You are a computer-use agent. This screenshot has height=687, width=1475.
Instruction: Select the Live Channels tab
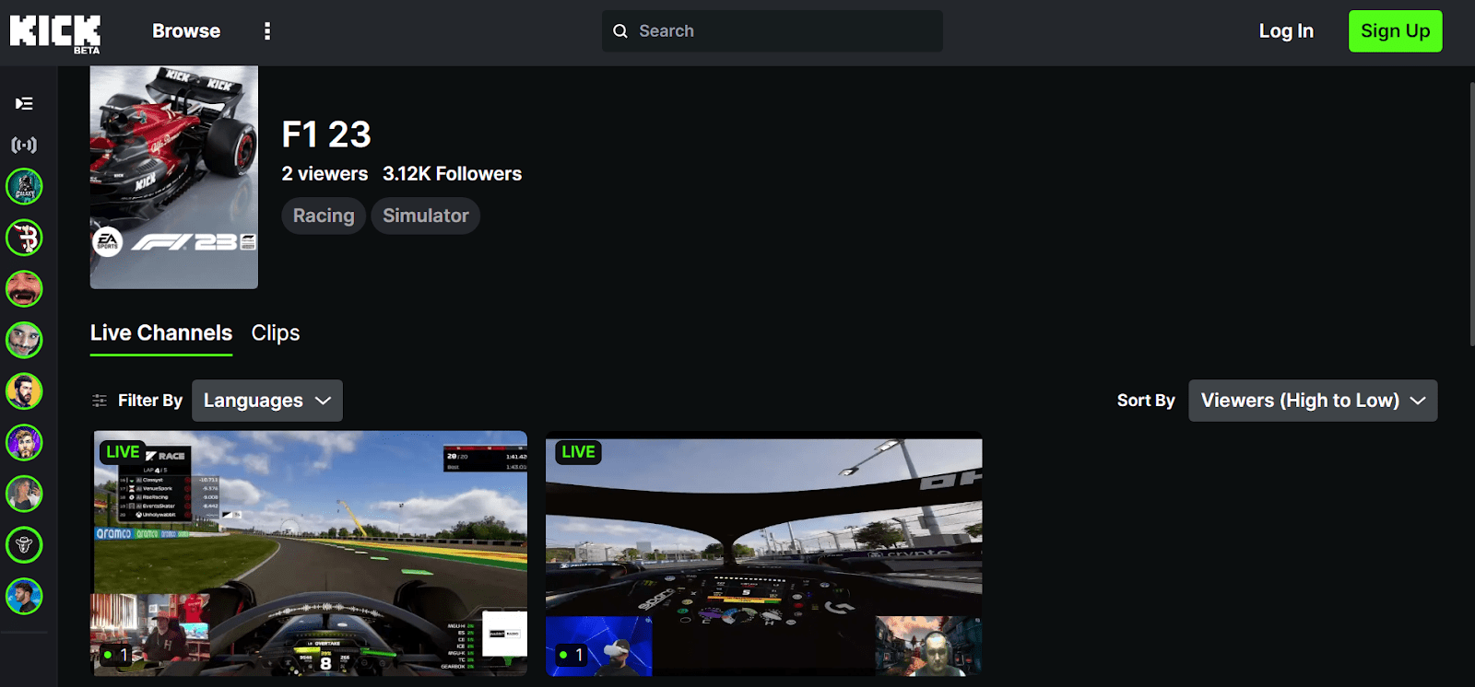click(161, 333)
